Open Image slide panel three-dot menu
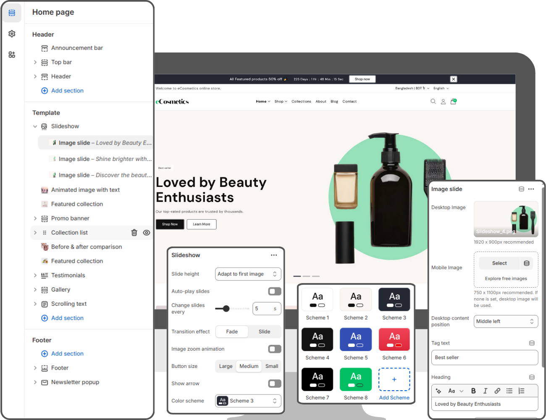The height and width of the screenshot is (420, 546). 531,189
